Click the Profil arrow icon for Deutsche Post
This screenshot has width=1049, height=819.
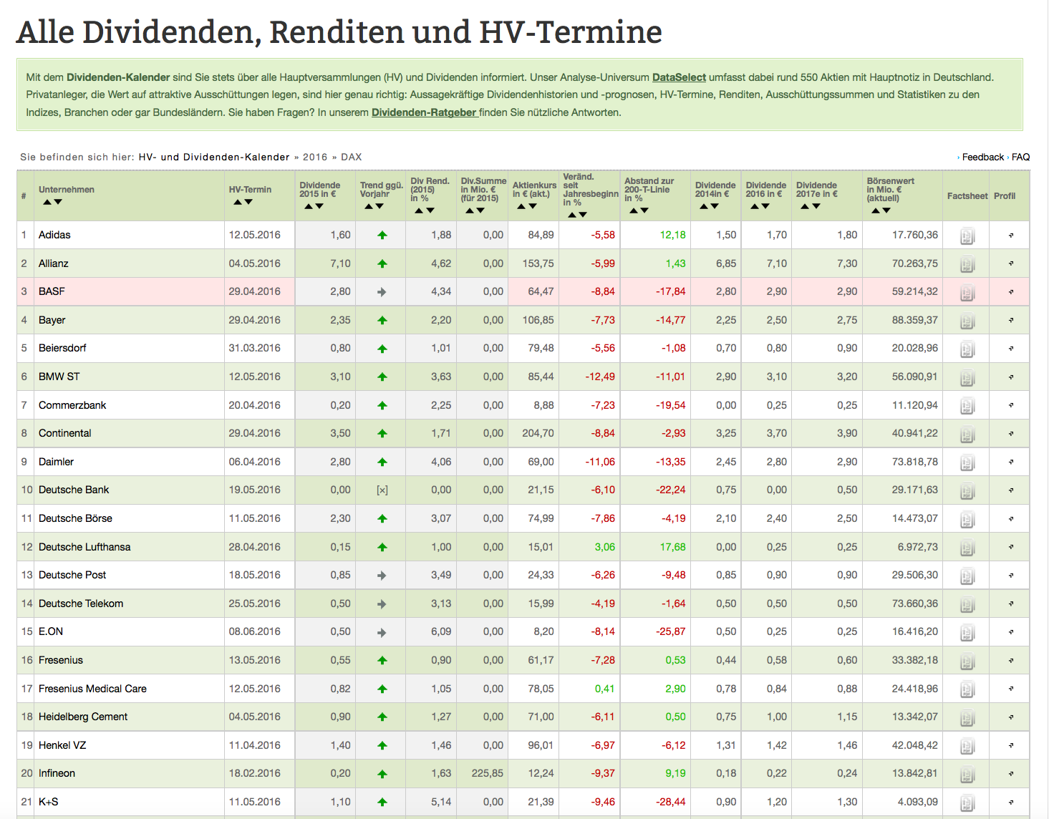[x=1011, y=575]
